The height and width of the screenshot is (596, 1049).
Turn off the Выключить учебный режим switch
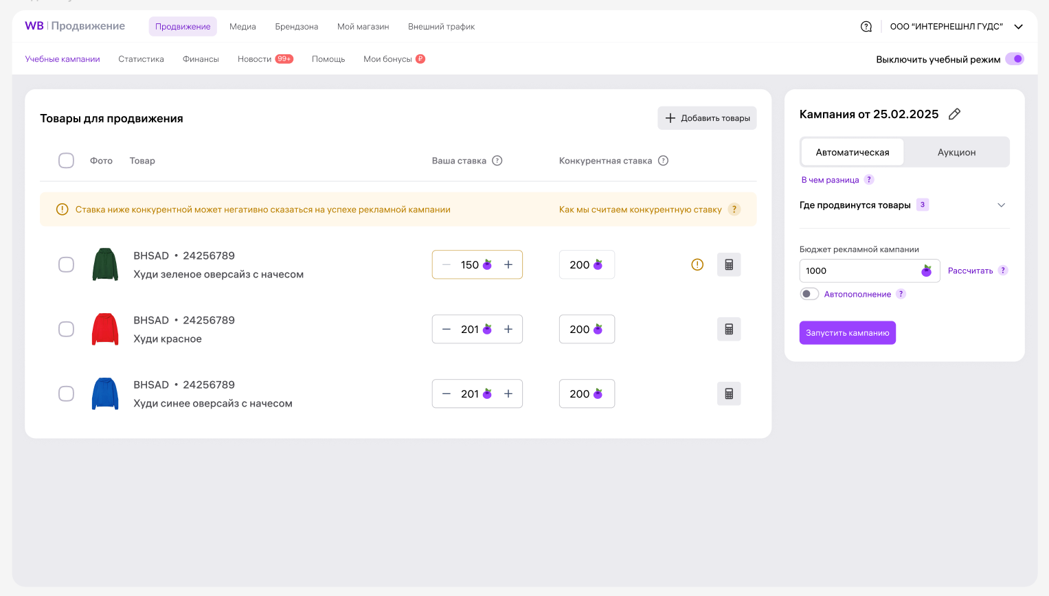click(x=1015, y=59)
